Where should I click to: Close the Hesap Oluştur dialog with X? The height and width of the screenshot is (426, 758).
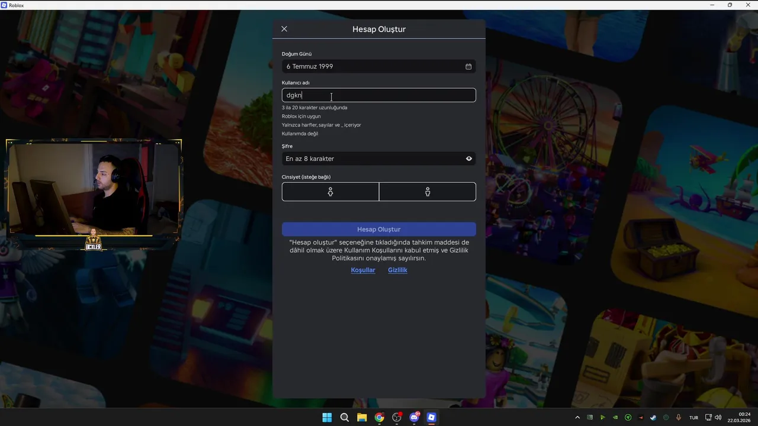tap(284, 29)
